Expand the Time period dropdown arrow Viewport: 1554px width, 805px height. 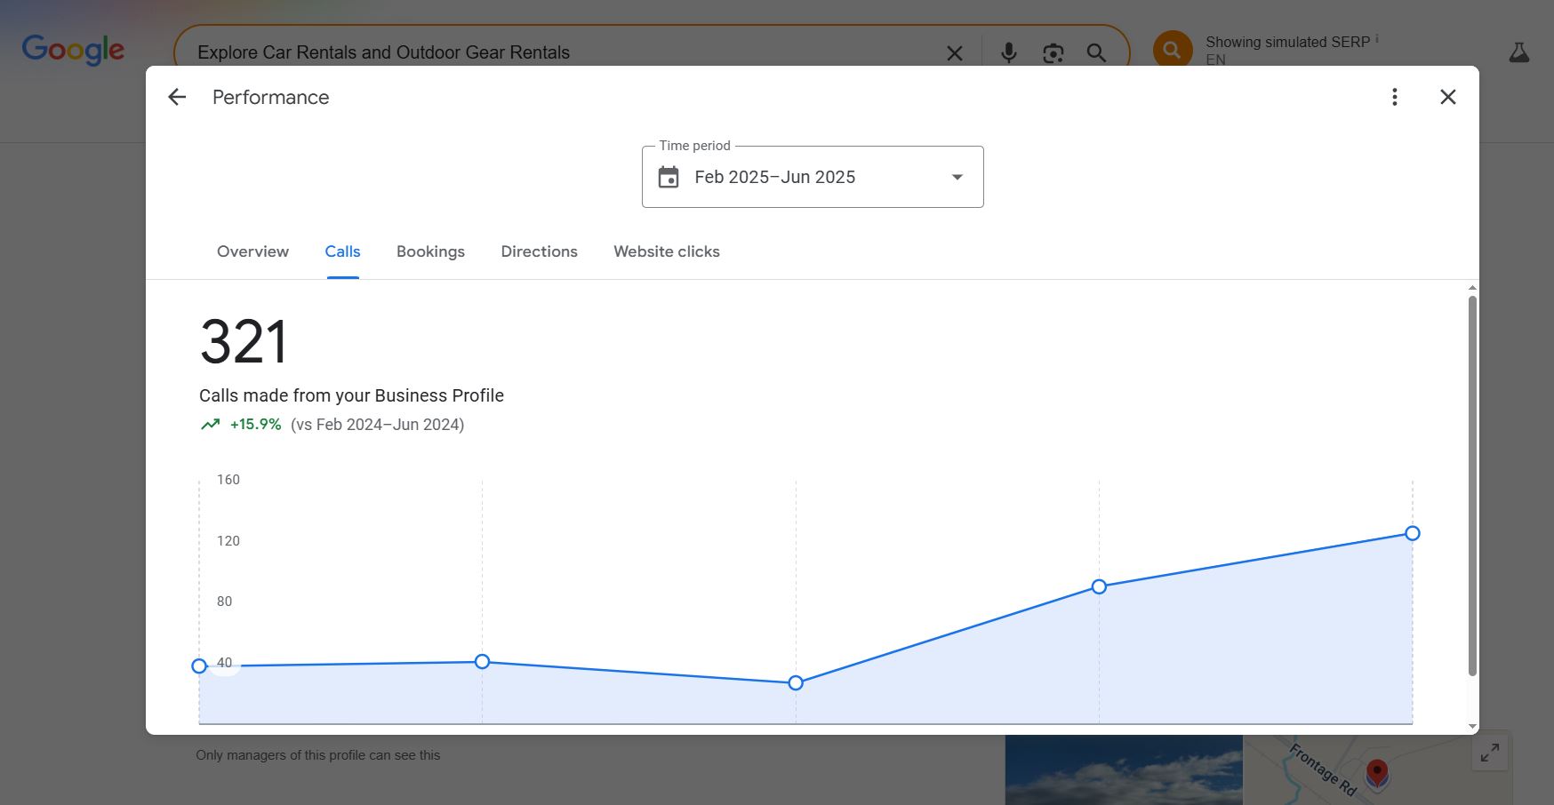(957, 177)
